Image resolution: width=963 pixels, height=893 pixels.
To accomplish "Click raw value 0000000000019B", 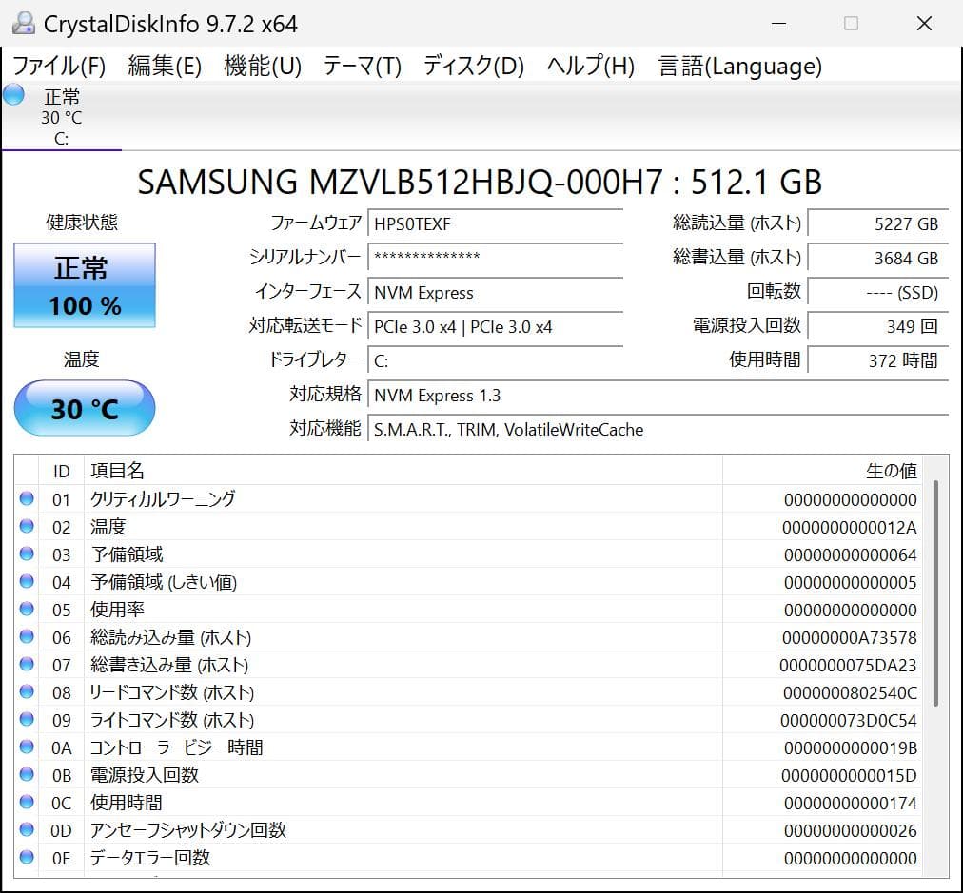I will click(850, 748).
